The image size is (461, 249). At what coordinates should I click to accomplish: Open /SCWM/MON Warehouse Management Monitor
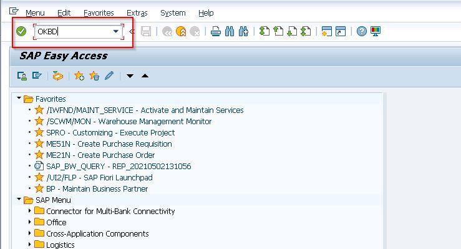pyautogui.click(x=129, y=122)
